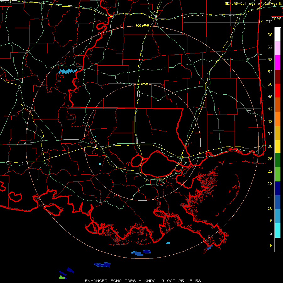The height and width of the screenshot is (283, 283).
Task: Click the '62' legend value
Action: point(270,47)
